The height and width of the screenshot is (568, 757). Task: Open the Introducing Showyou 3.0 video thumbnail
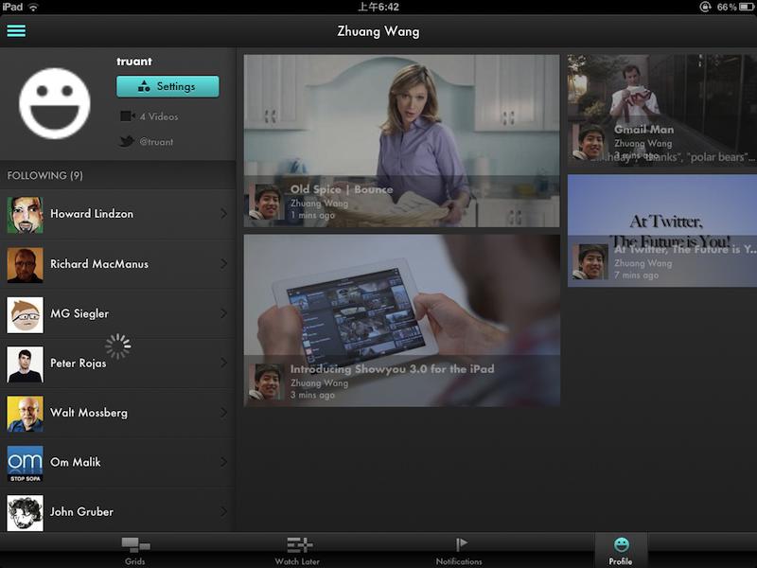pos(401,321)
